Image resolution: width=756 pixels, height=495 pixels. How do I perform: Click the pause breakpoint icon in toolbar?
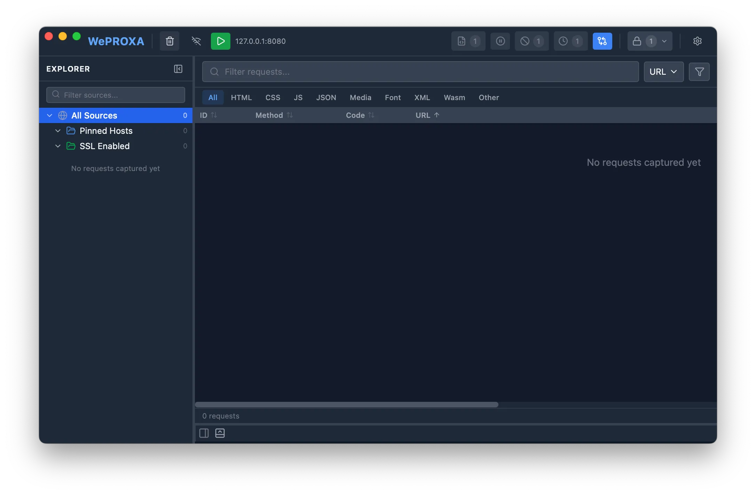click(x=500, y=41)
